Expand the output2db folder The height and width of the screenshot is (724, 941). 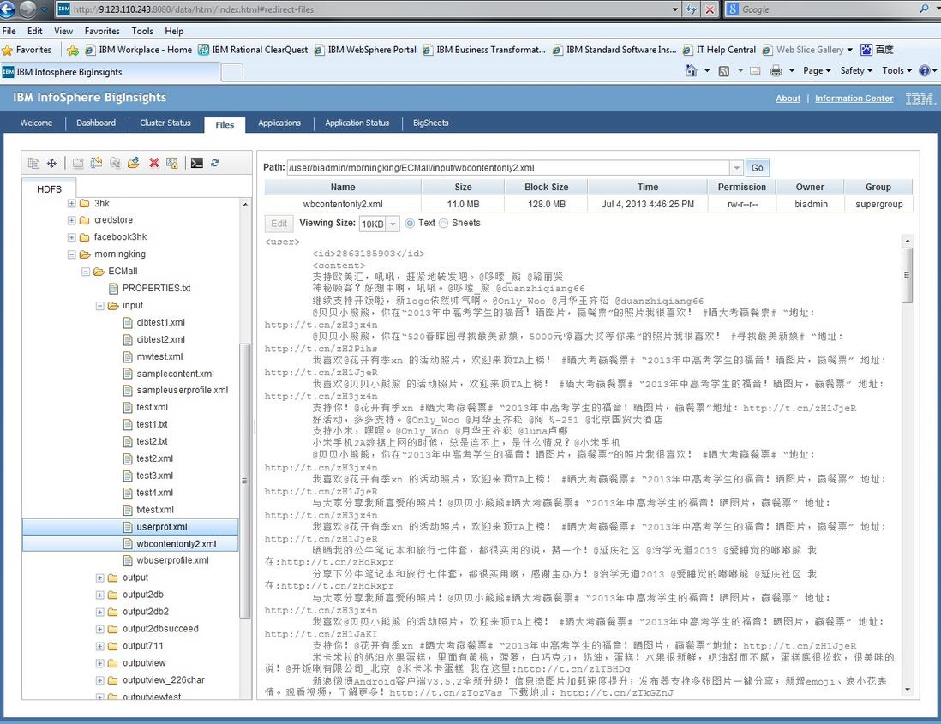99,595
